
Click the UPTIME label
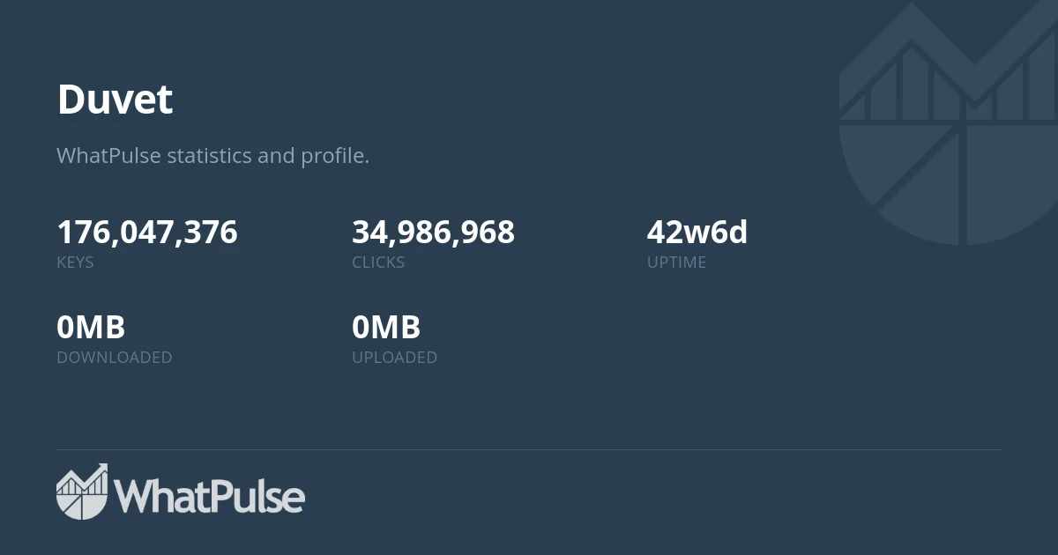tap(676, 263)
